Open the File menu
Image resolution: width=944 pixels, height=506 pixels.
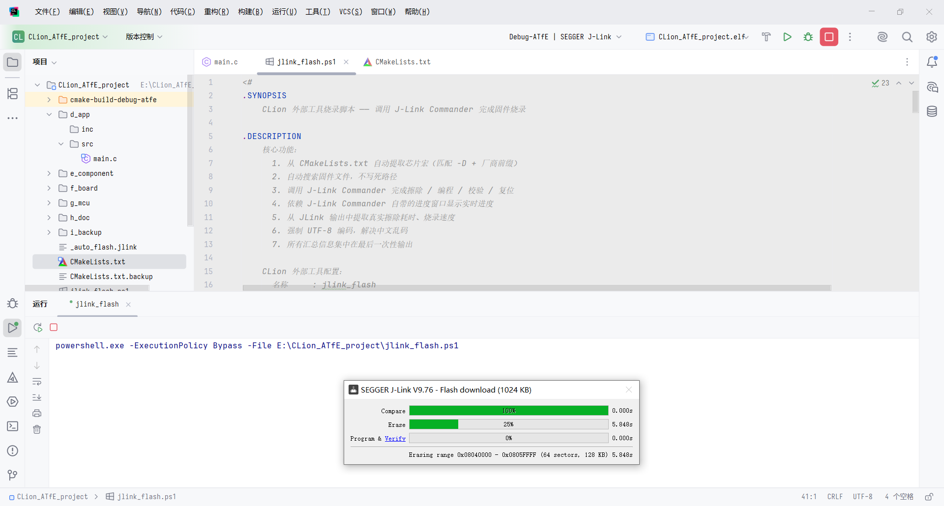[x=47, y=12]
